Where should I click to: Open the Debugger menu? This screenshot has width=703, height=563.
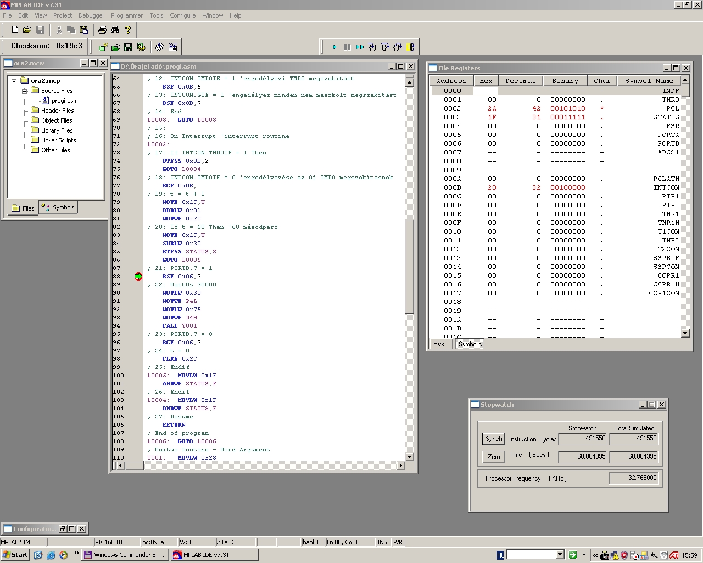(91, 15)
